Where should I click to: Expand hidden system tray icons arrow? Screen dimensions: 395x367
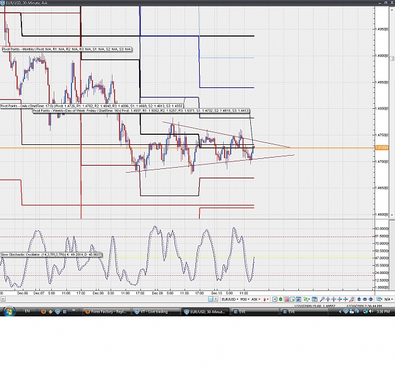[340, 312]
